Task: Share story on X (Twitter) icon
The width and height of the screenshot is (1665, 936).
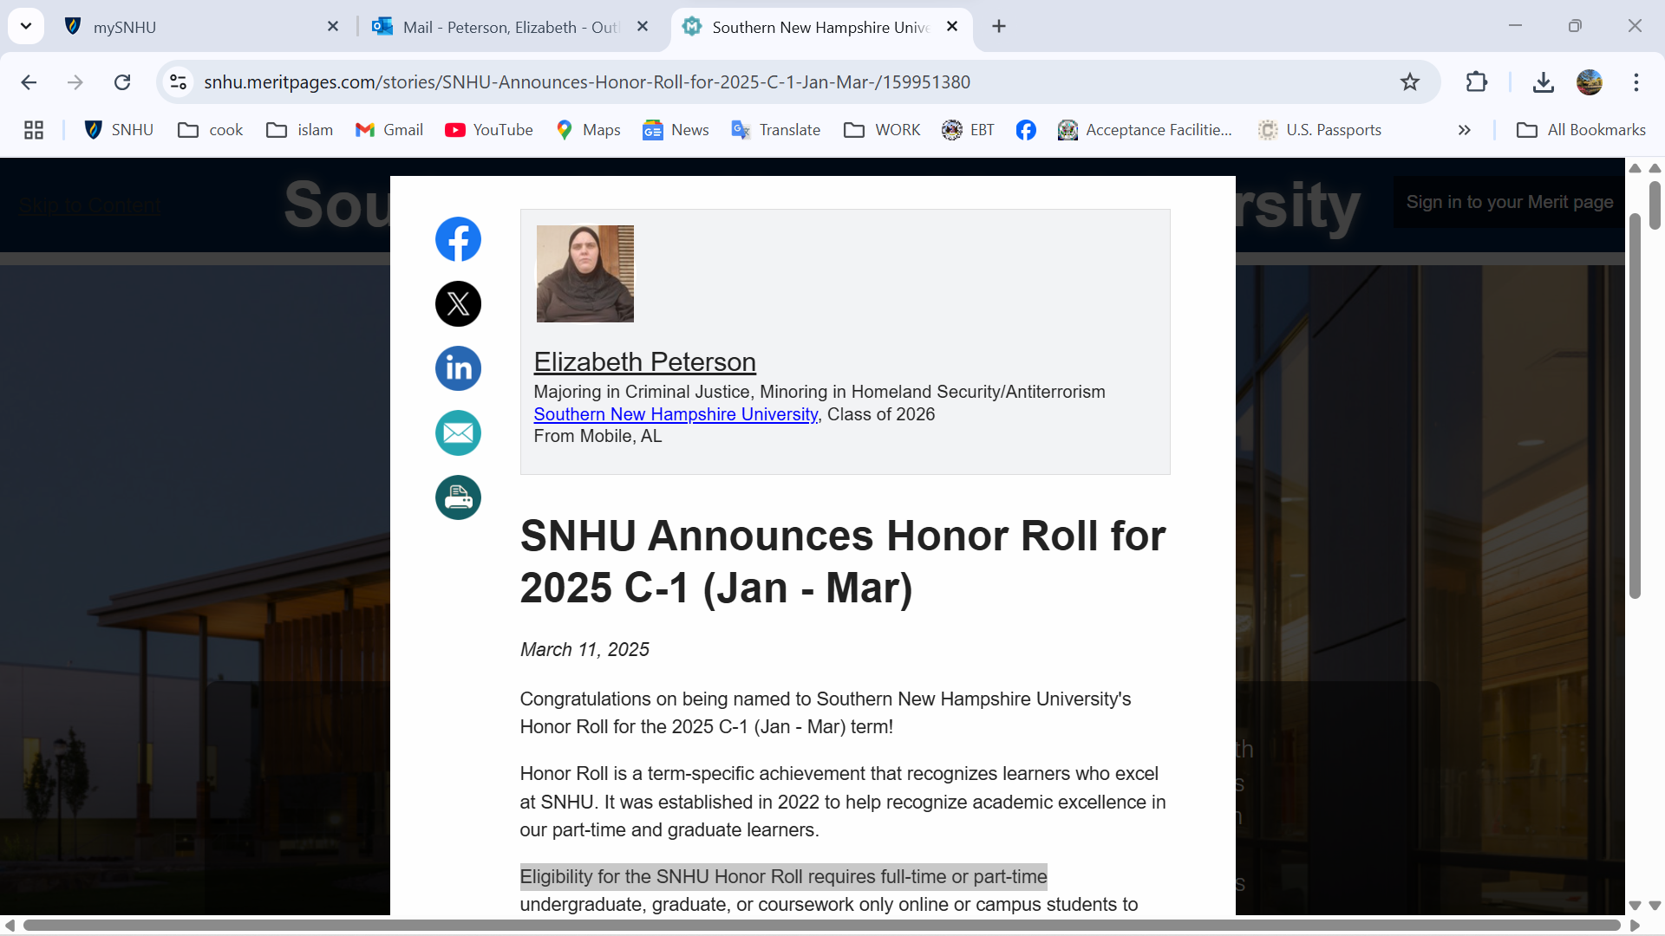Action: tap(458, 304)
